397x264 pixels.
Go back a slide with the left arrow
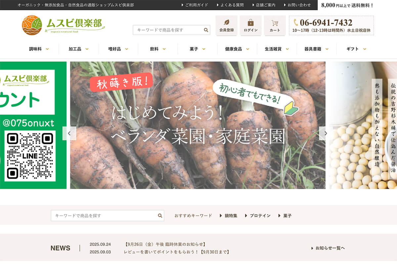(69, 133)
